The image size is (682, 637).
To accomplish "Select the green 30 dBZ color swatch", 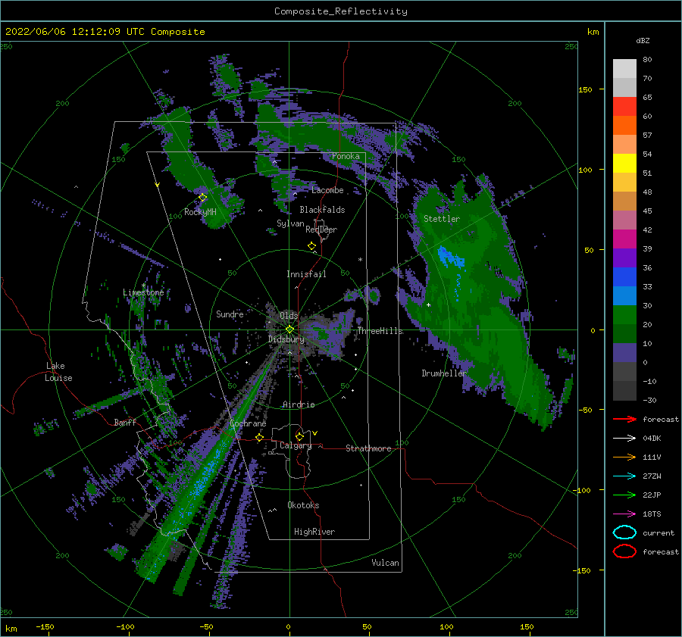I will [x=624, y=315].
